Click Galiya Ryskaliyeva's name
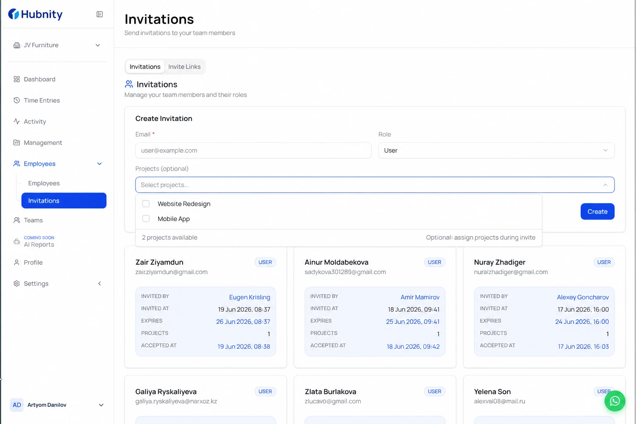This screenshot has width=636, height=424. 166,392
